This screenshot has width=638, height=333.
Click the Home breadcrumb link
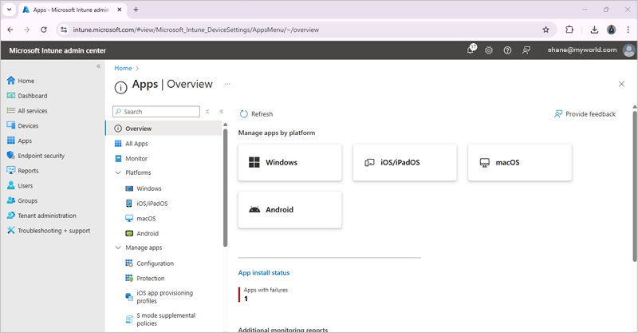click(x=123, y=69)
